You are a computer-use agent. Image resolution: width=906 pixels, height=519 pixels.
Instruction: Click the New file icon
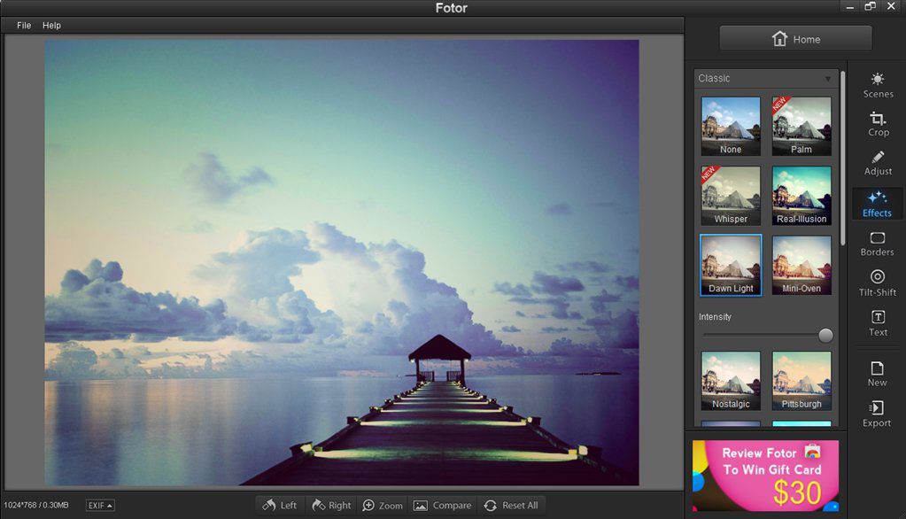(x=877, y=374)
